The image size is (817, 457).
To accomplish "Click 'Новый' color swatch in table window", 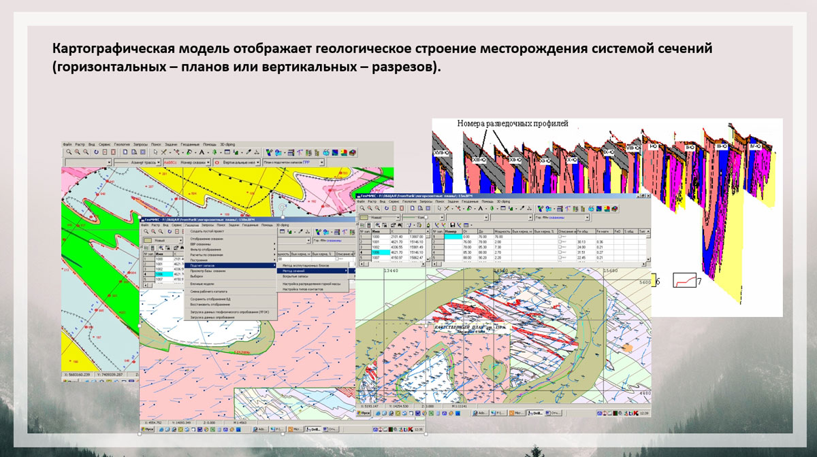I will tap(364, 218).
